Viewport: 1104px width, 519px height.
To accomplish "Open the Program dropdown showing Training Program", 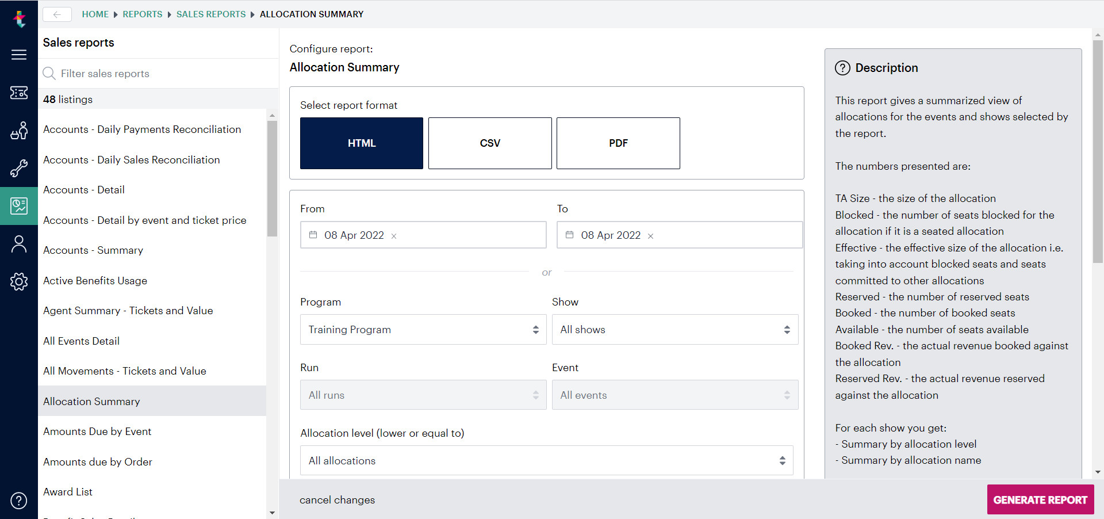I will pos(423,329).
